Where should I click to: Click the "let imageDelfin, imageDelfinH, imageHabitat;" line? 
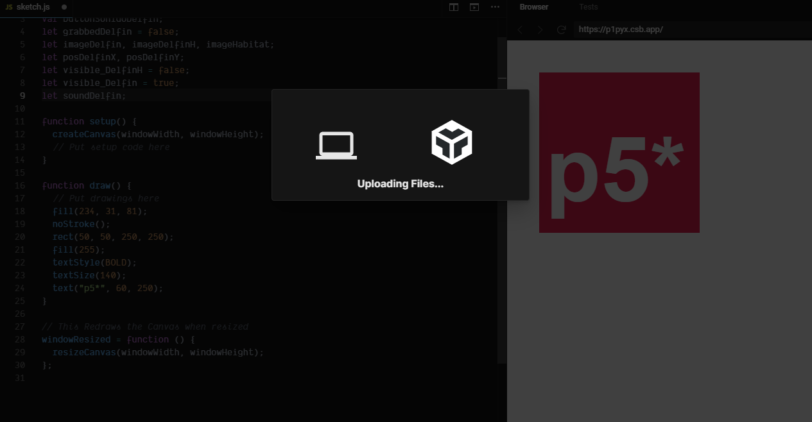click(158, 44)
